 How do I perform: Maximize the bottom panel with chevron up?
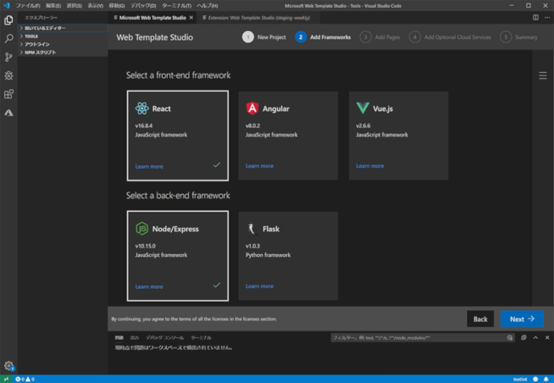tap(536, 338)
